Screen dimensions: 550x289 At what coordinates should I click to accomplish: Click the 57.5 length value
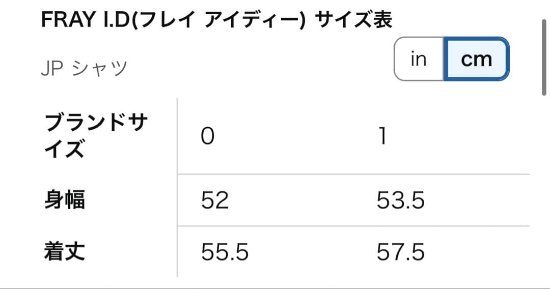click(400, 252)
